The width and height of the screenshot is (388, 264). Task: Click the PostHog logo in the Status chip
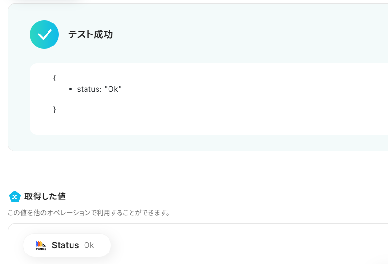tap(41, 245)
